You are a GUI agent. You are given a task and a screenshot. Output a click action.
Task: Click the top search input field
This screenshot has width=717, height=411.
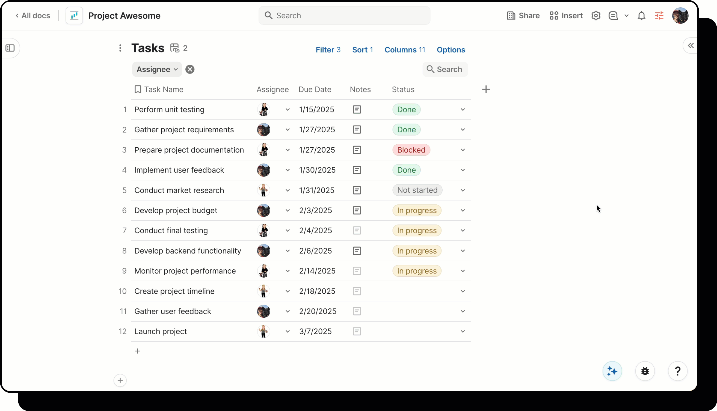tap(344, 16)
